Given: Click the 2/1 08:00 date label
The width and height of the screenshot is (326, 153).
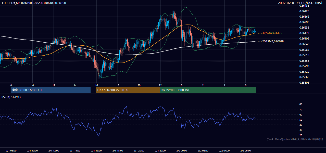Looking at the screenshot, I should click(x=11, y=151).
